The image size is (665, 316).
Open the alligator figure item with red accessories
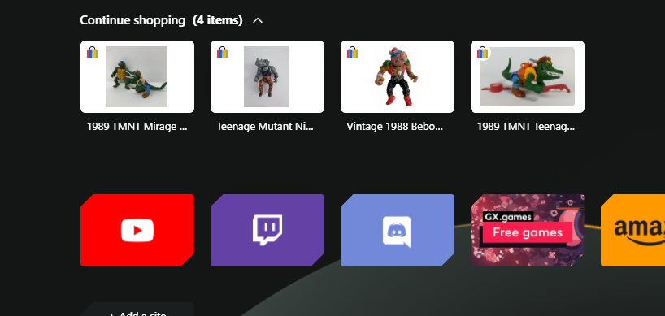tap(527, 76)
